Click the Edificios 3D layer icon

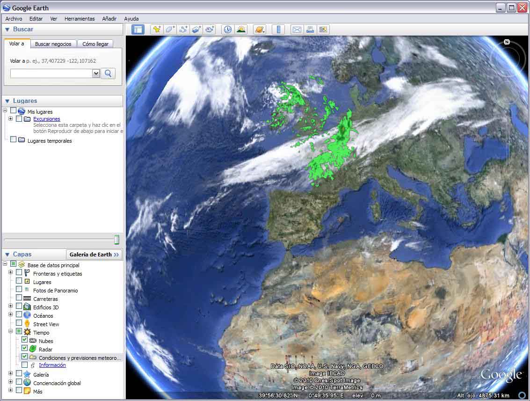(x=27, y=306)
